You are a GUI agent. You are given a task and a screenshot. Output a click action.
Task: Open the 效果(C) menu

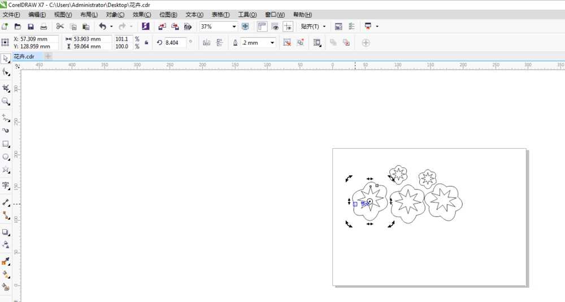[141, 14]
